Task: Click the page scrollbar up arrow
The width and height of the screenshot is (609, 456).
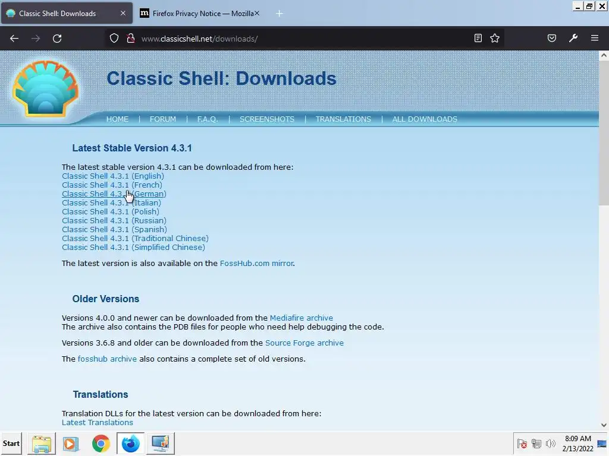Action: click(x=604, y=55)
